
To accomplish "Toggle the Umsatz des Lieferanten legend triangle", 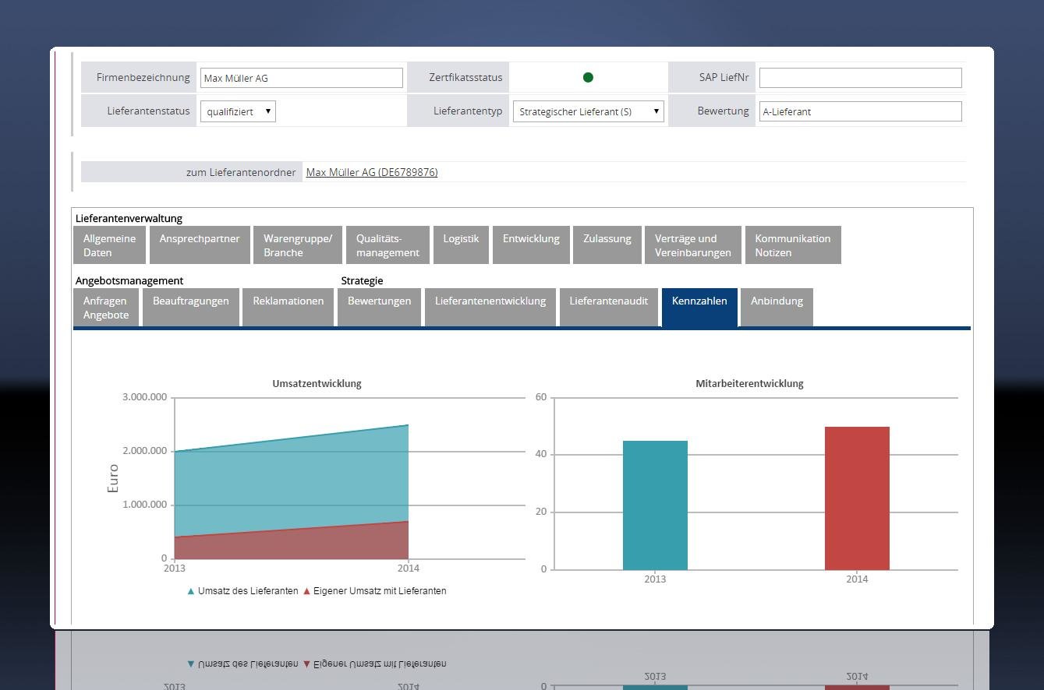I will (x=191, y=591).
